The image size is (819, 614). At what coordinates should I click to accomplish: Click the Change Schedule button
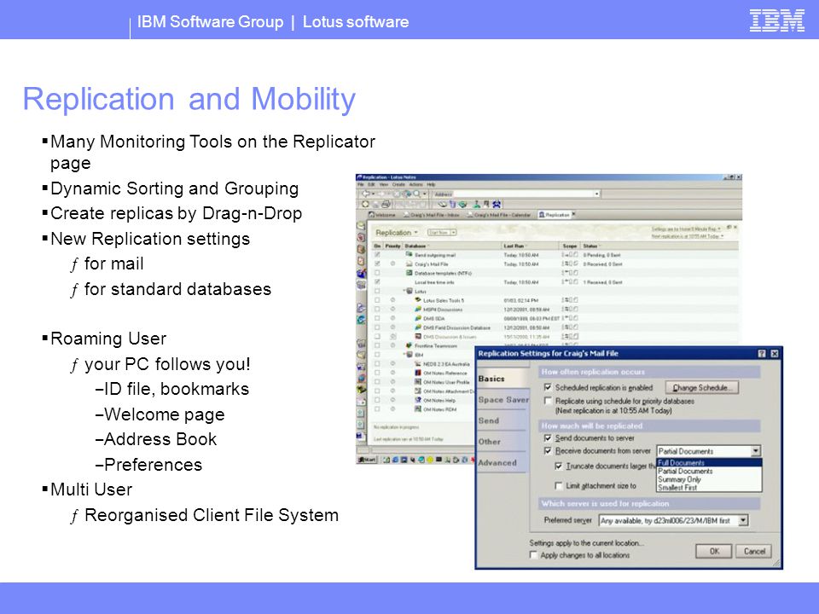pyautogui.click(x=701, y=387)
